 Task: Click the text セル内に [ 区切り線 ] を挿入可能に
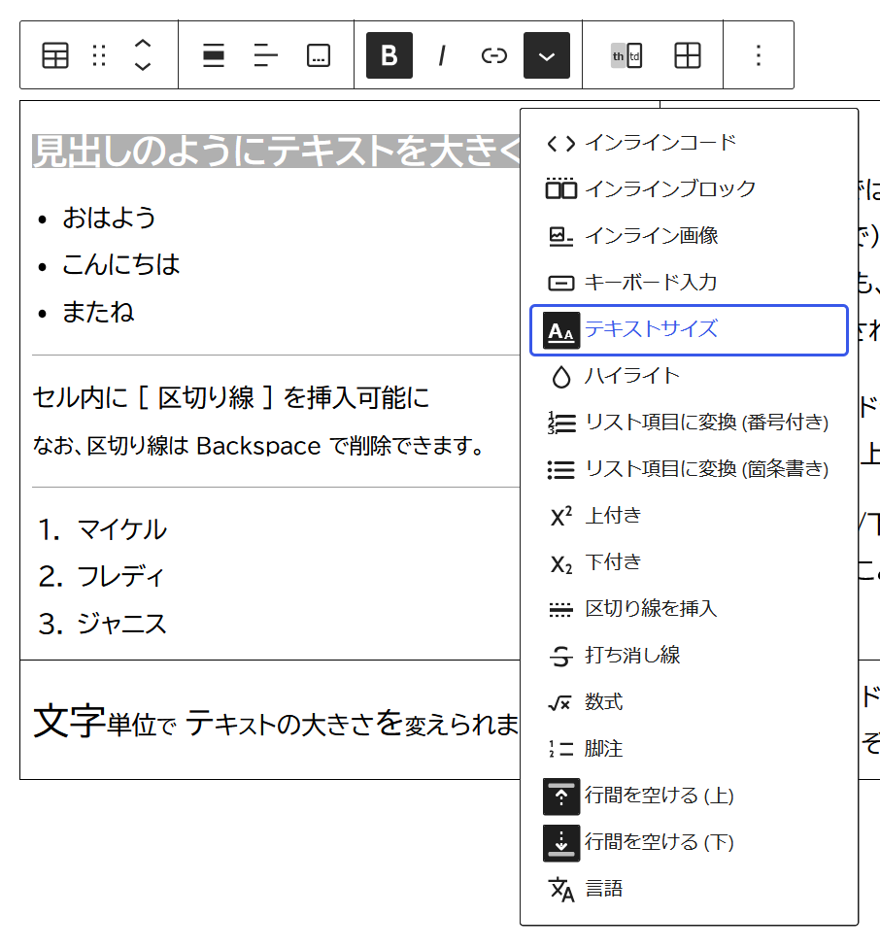(231, 398)
